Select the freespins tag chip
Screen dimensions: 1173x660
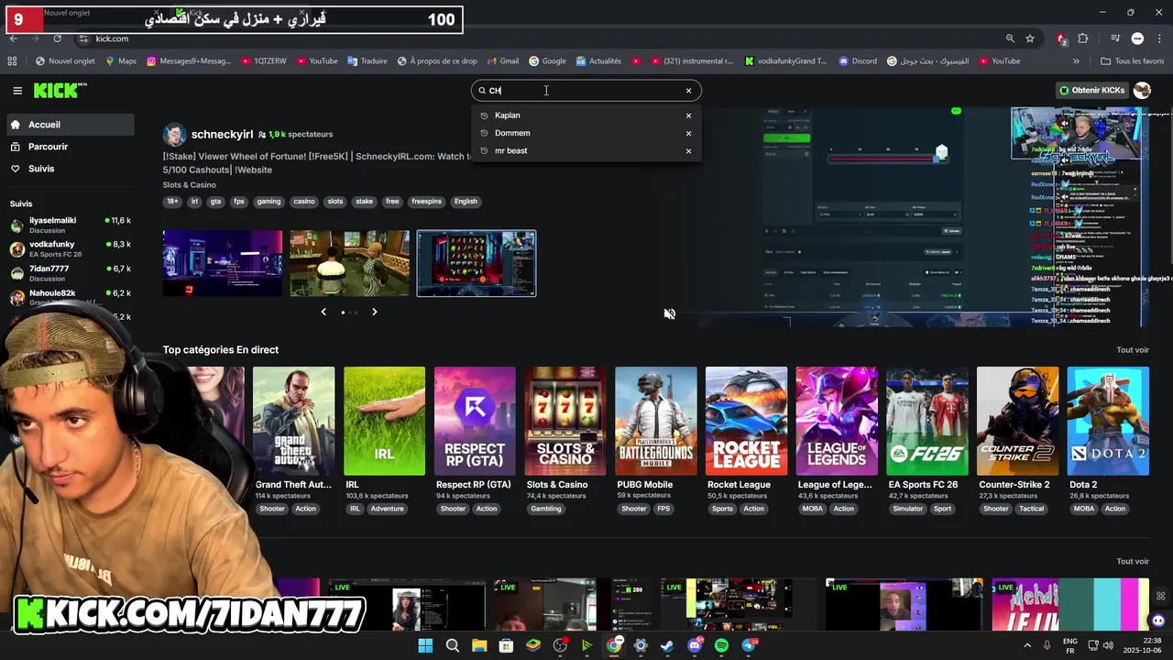[x=427, y=202]
